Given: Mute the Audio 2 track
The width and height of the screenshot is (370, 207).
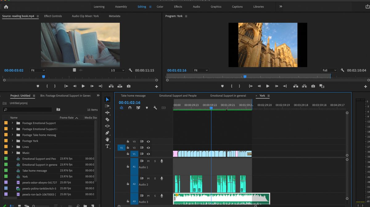Looking at the screenshot, I should pos(148,178).
